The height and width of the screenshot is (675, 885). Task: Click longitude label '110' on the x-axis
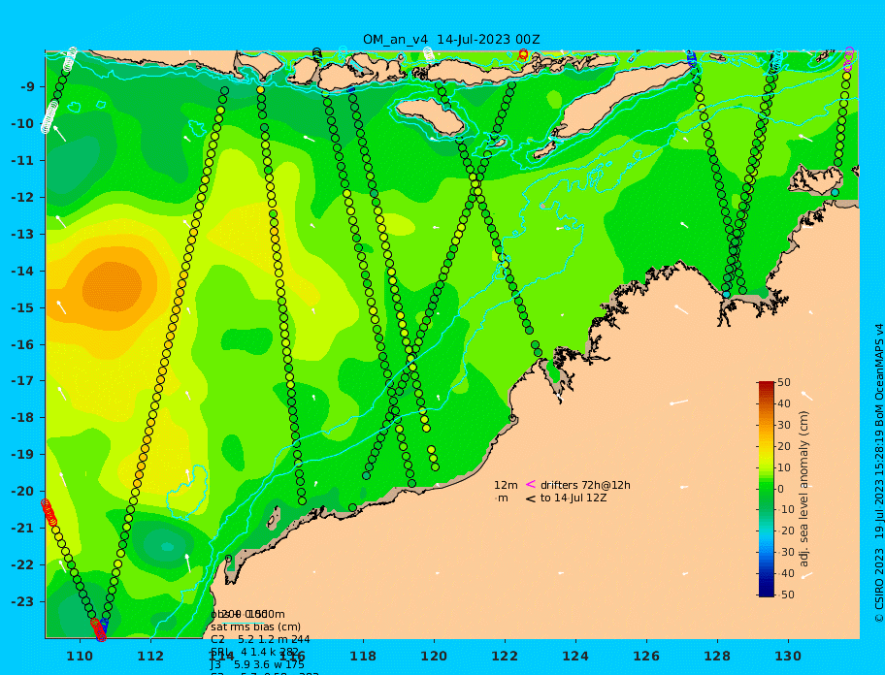81,656
